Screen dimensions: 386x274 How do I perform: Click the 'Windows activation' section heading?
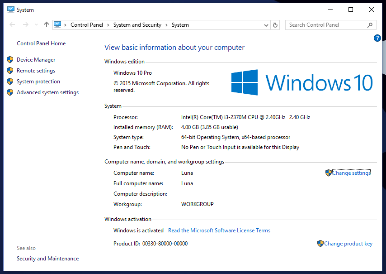[x=128, y=219]
